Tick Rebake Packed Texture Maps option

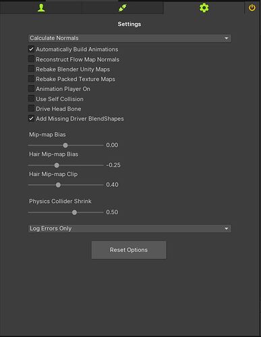click(31, 79)
